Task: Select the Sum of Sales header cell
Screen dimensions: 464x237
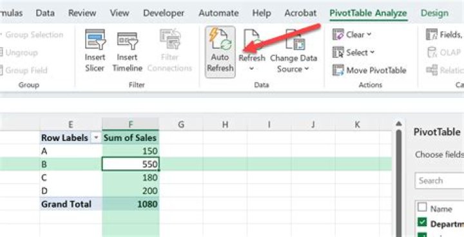Action: (130, 138)
